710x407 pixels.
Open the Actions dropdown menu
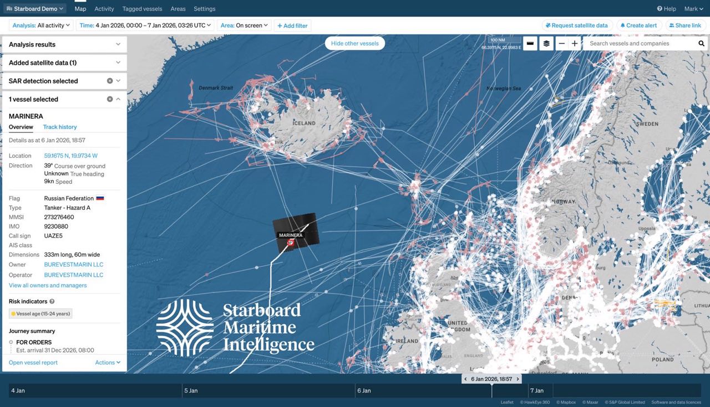point(108,363)
